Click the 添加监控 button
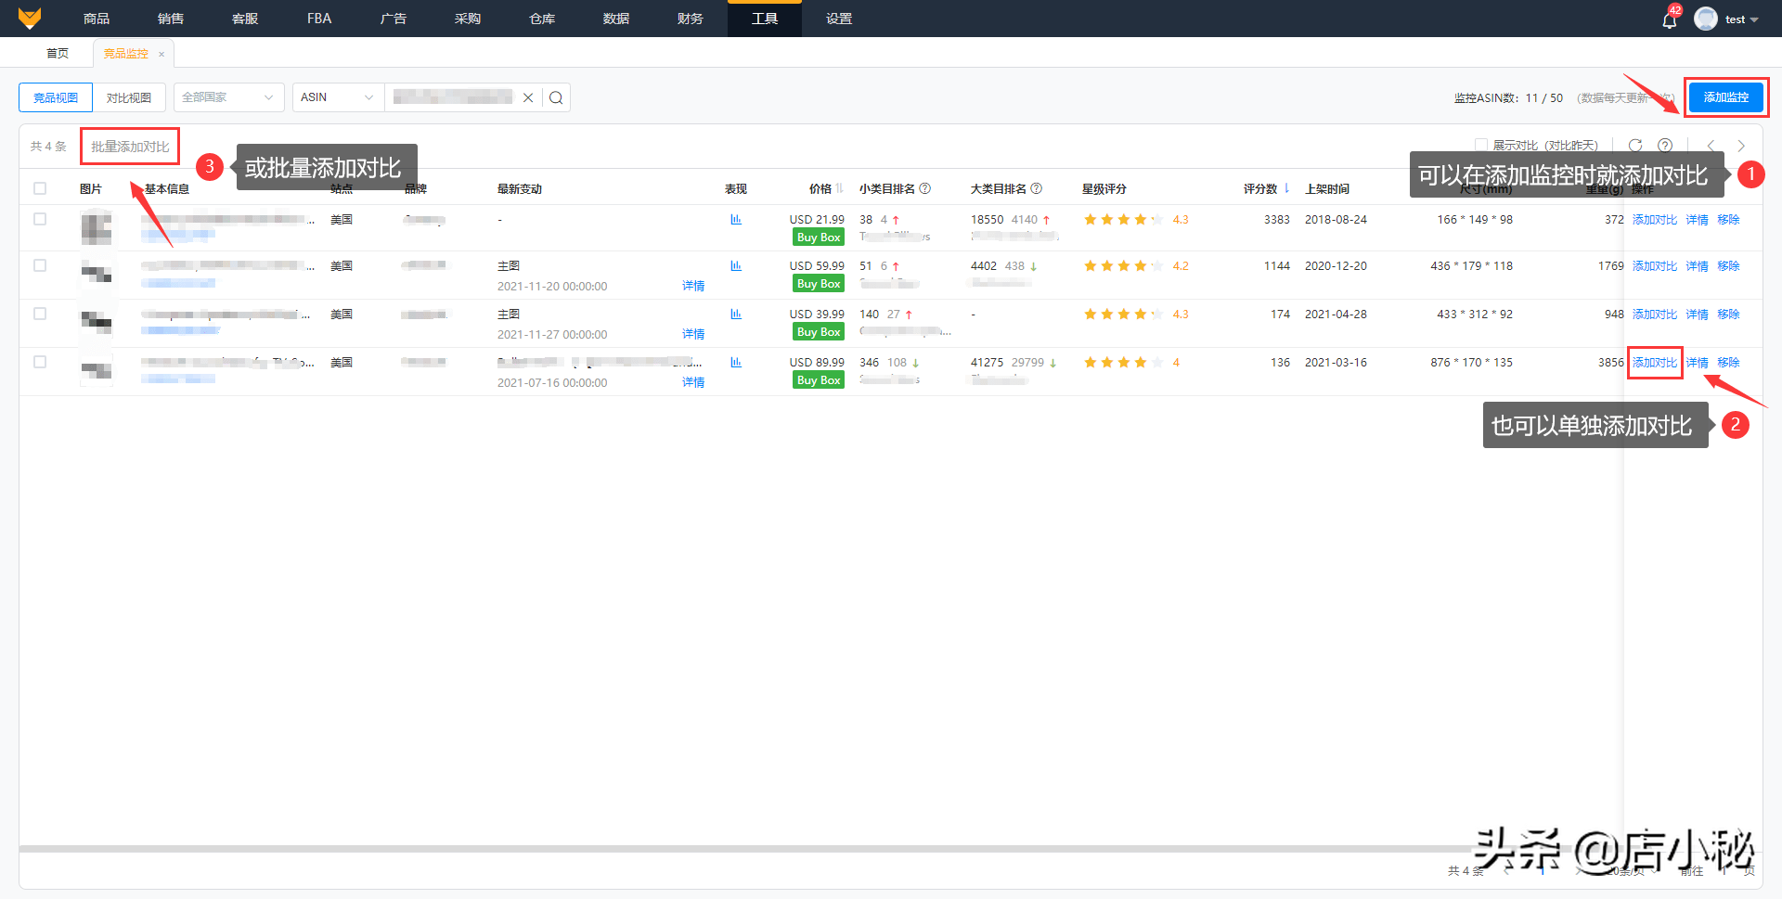 point(1726,96)
